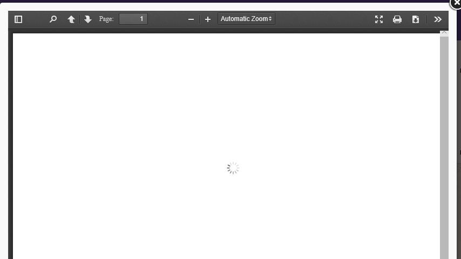Click the page number input field
Image resolution: width=461 pixels, height=259 pixels.
point(133,19)
